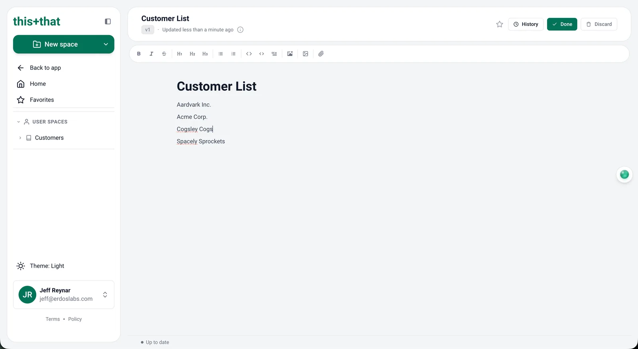Insert a code block with large brackets
The height and width of the screenshot is (349, 638).
click(x=249, y=54)
